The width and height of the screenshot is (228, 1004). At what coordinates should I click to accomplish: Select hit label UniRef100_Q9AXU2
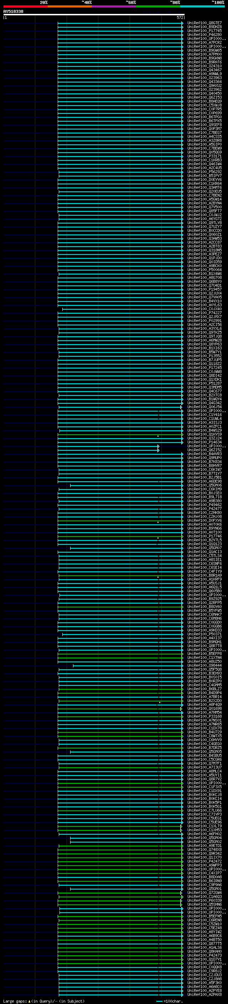click(204, 85)
